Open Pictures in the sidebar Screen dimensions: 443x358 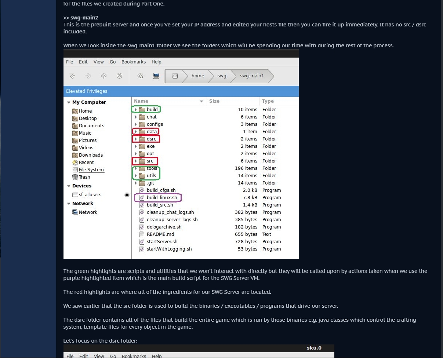pos(84,140)
